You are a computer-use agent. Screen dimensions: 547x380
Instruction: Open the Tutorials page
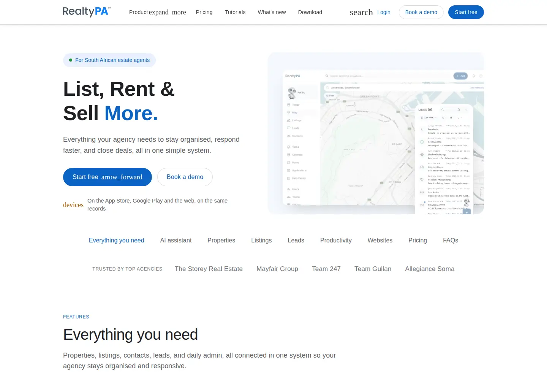[235, 12]
